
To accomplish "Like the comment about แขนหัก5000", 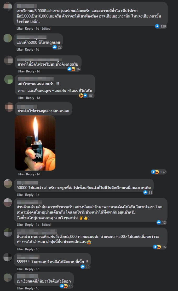I will point(19,49).
